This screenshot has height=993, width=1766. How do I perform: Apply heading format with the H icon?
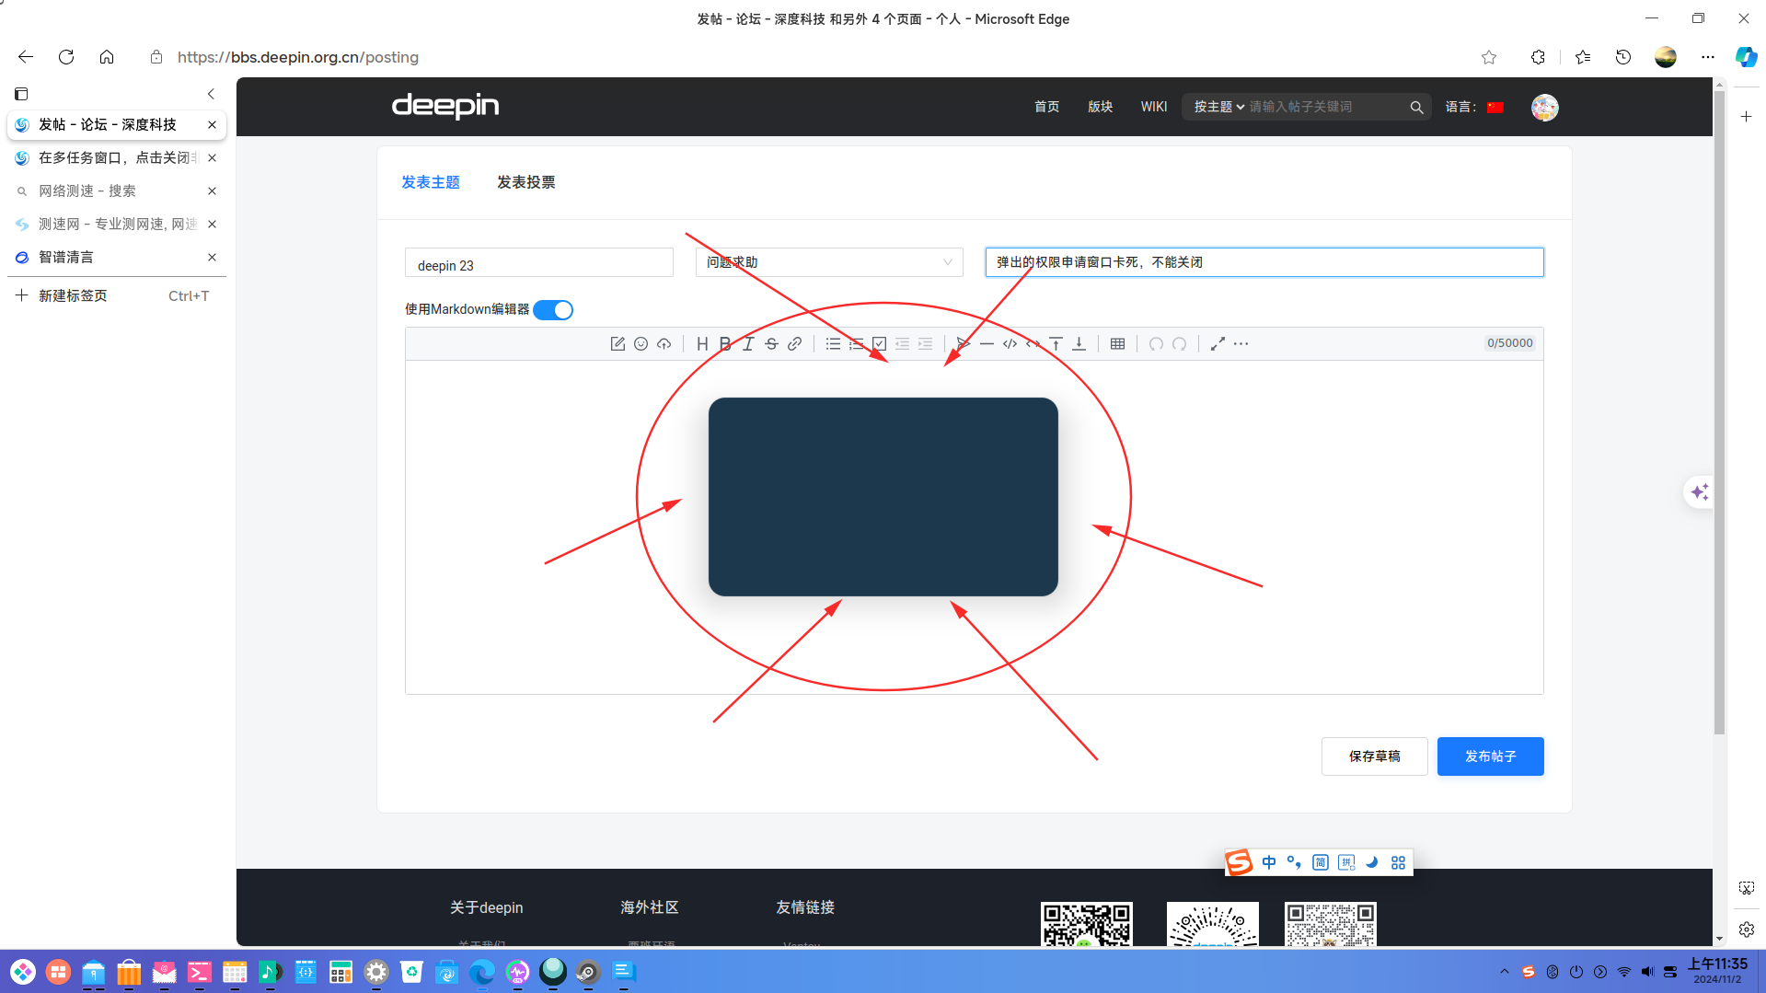[x=702, y=344]
